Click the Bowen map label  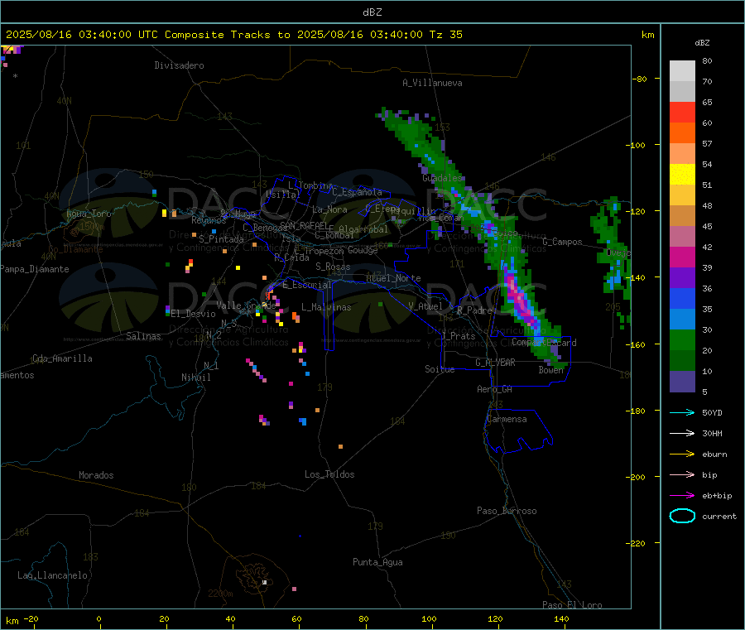(x=551, y=369)
